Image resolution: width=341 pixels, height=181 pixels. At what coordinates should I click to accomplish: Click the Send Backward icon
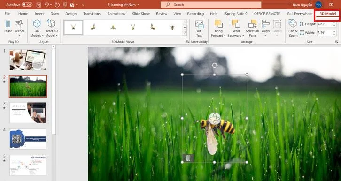236,23
